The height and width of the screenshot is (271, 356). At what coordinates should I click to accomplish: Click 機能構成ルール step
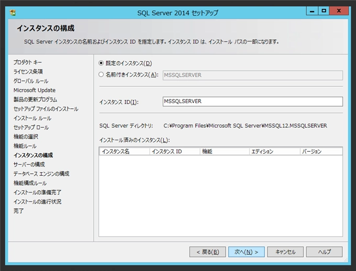(x=30, y=183)
